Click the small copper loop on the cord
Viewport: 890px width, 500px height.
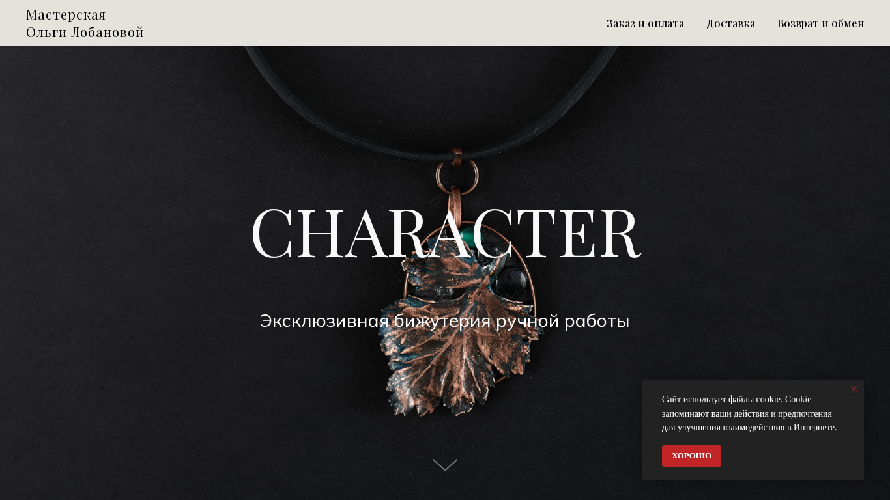[457, 156]
